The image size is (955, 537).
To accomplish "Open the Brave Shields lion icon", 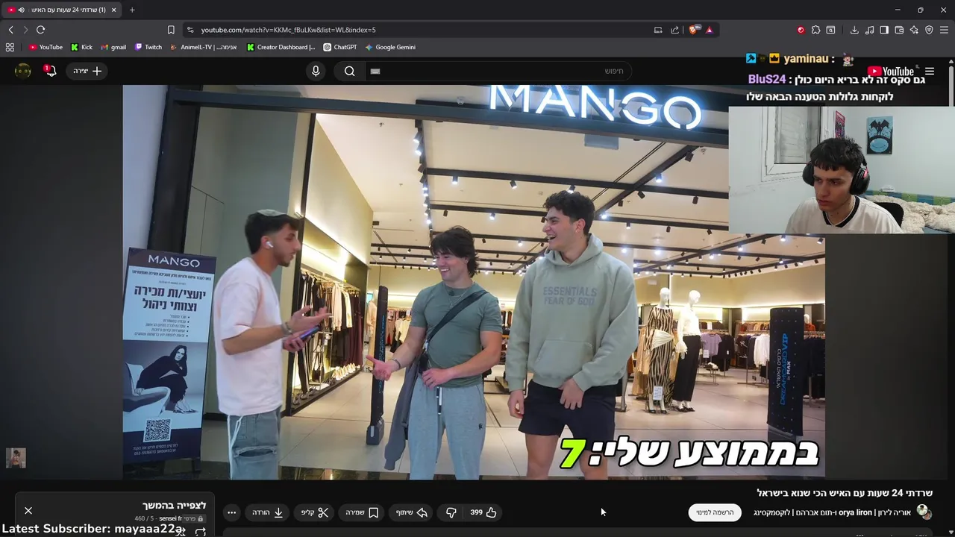I will coord(693,30).
